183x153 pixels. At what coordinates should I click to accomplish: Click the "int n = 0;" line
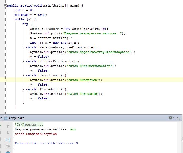(x=24, y=10)
